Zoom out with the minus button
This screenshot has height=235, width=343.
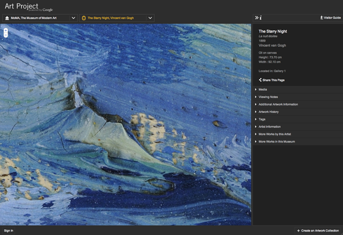(6, 35)
